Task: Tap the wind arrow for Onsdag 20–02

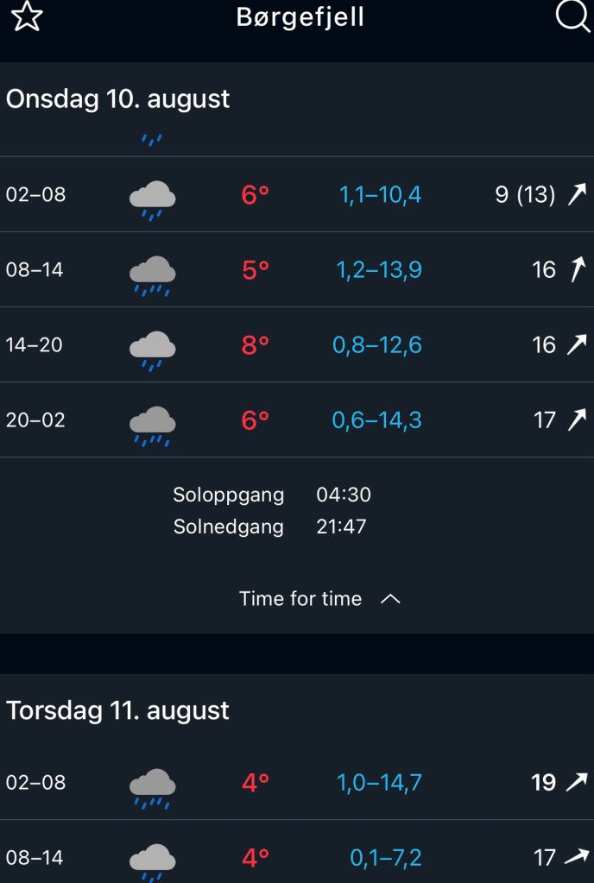Action: [x=576, y=420]
